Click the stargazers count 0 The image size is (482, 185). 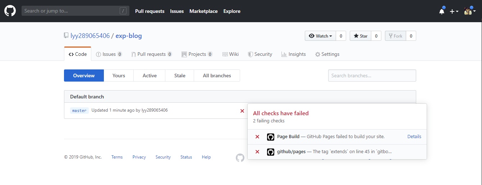pos(376,36)
